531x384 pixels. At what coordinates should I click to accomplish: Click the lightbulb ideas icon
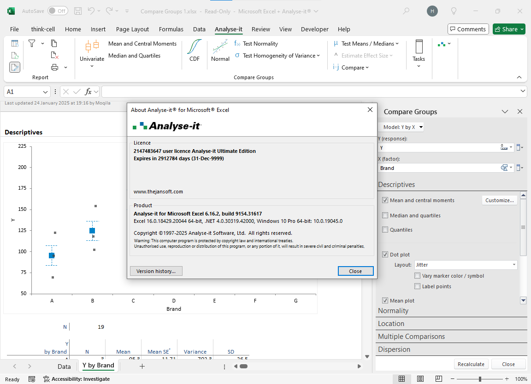click(454, 11)
